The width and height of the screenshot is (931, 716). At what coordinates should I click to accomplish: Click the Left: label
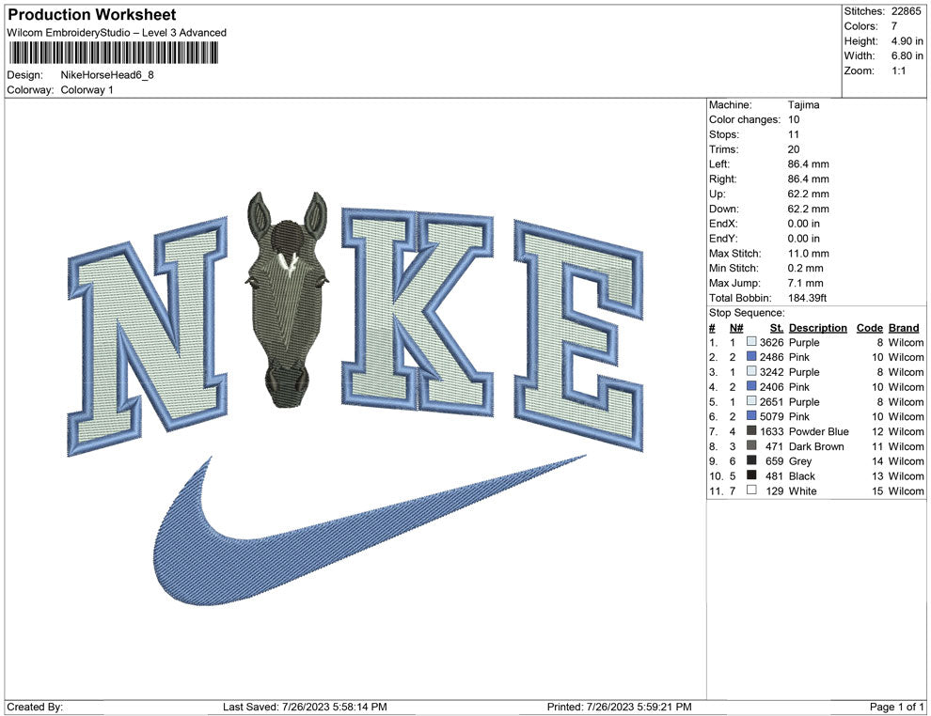pos(719,163)
